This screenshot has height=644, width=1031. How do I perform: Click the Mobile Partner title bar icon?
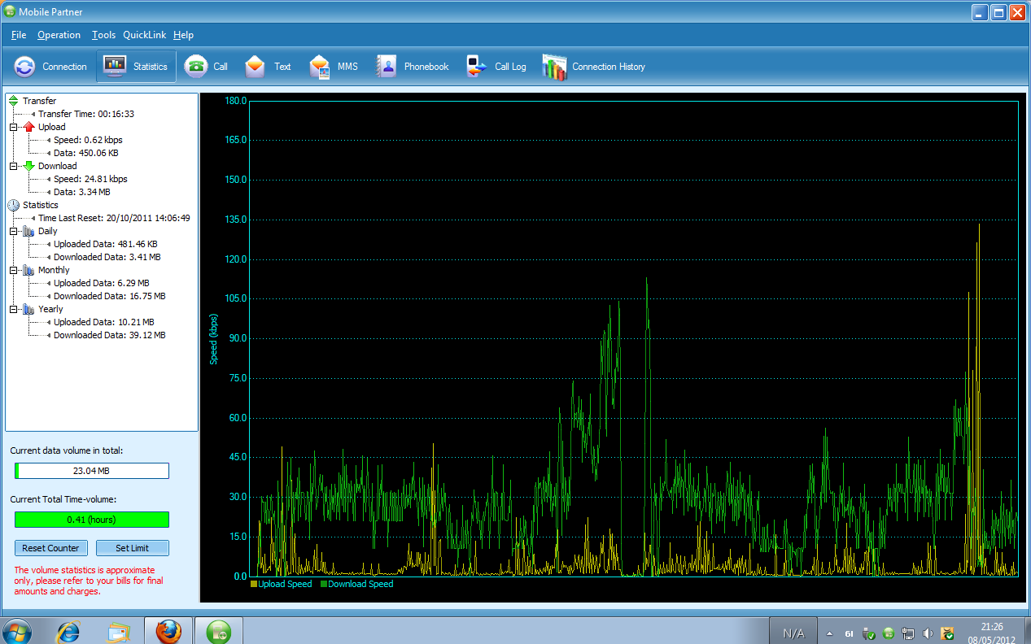(x=10, y=12)
